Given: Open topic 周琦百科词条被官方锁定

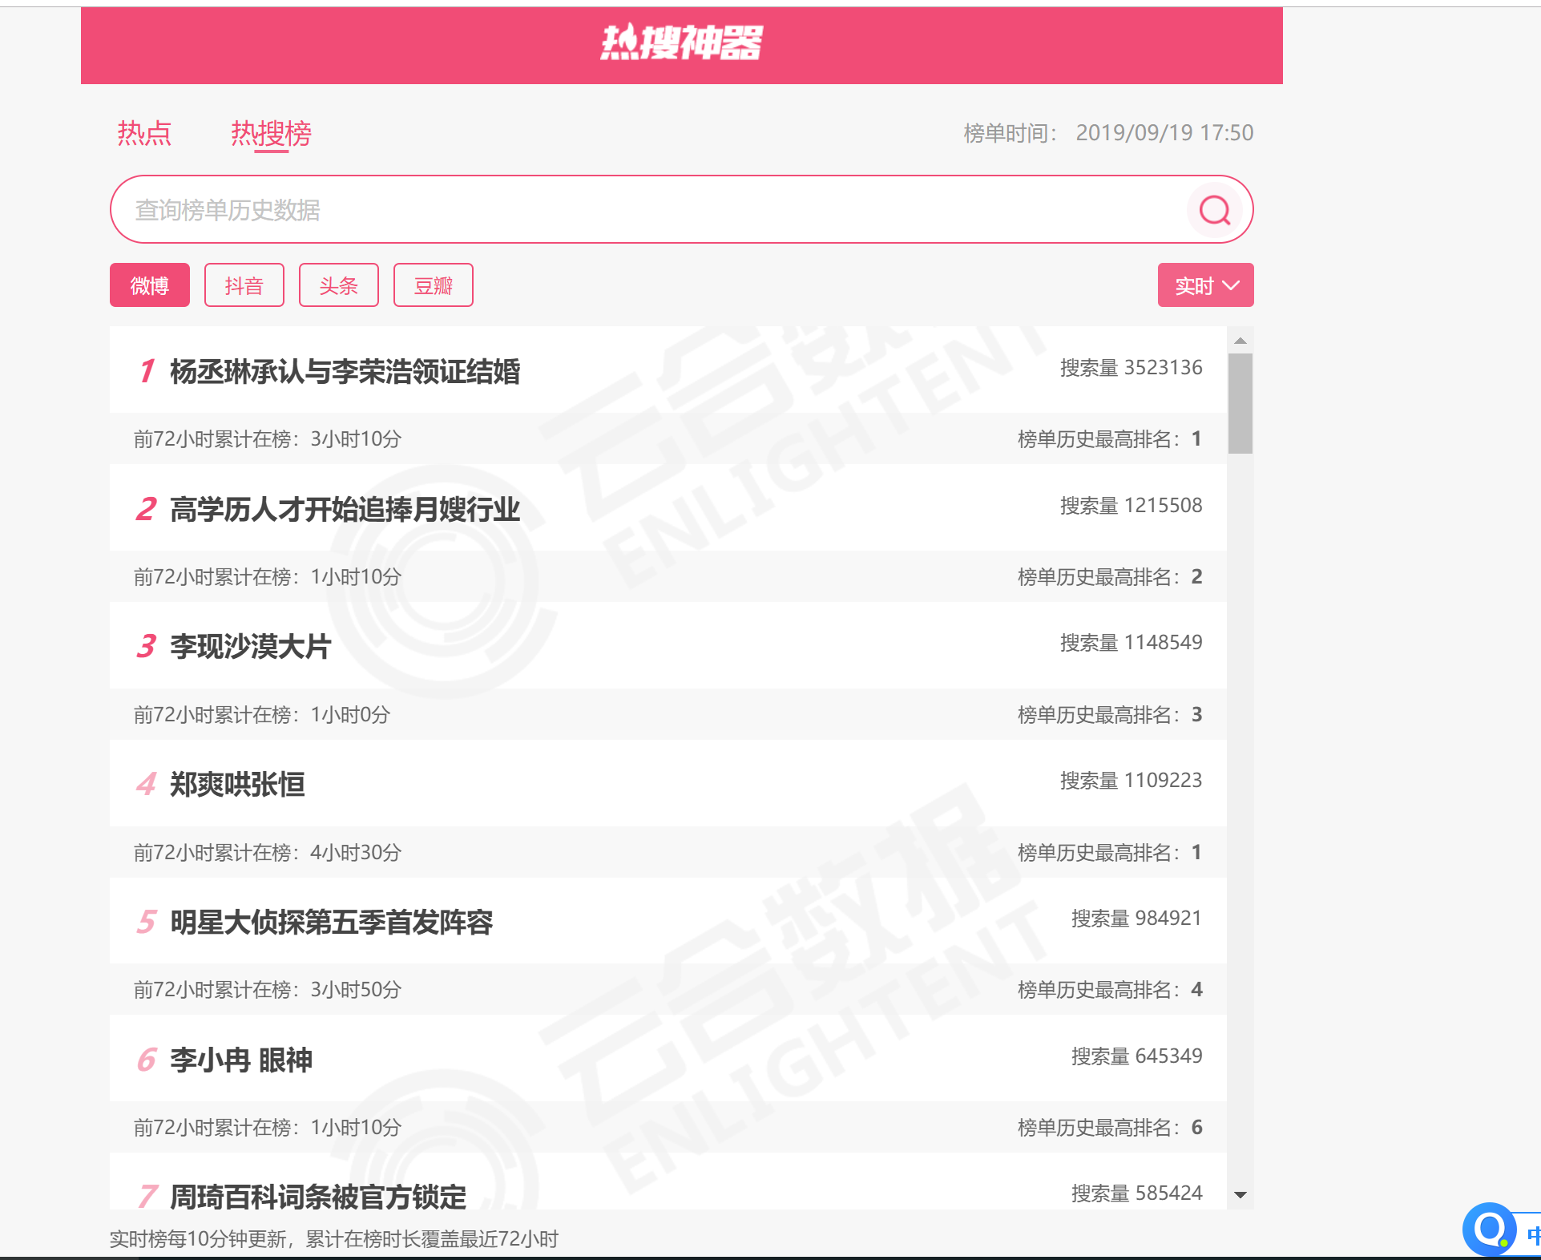Looking at the screenshot, I should click(x=318, y=1197).
